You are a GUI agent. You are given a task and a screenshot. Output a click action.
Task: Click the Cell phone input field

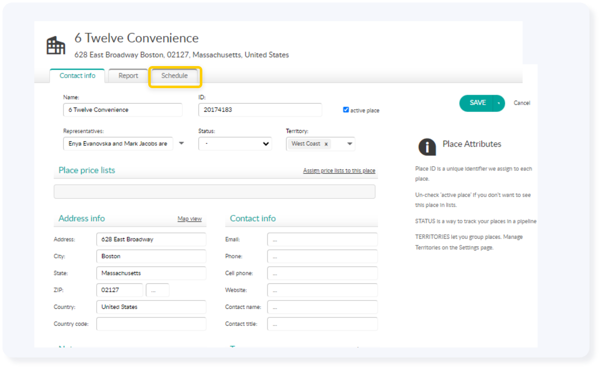tap(323, 273)
